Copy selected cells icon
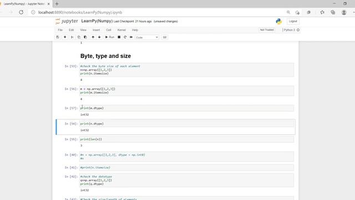The width and height of the screenshot is (355, 200). click(79, 37)
